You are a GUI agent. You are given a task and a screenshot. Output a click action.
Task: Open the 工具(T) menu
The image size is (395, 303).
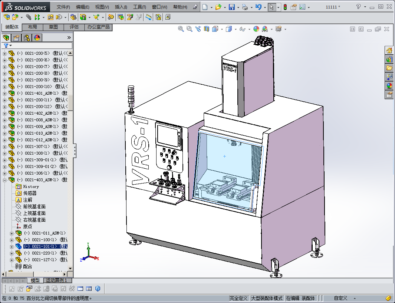tap(139, 7)
